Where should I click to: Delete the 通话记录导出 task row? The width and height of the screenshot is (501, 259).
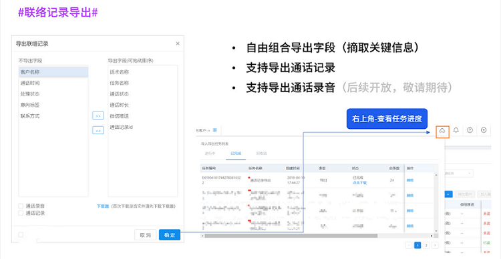click(410, 180)
